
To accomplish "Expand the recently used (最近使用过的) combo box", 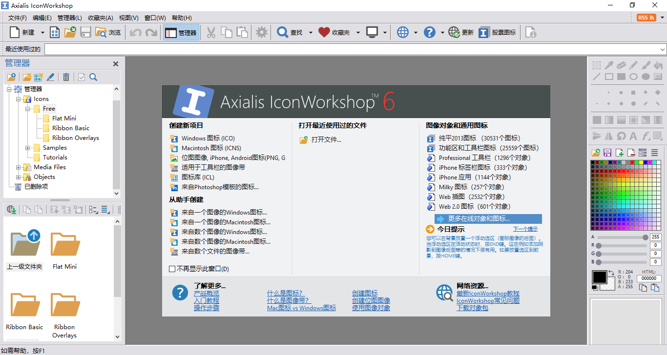I will click(663, 49).
